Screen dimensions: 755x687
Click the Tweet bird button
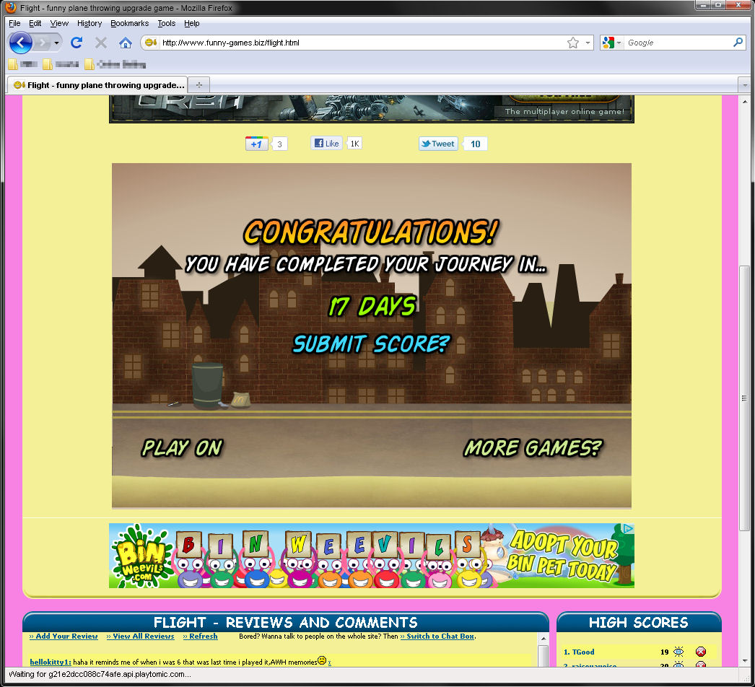[x=437, y=143]
